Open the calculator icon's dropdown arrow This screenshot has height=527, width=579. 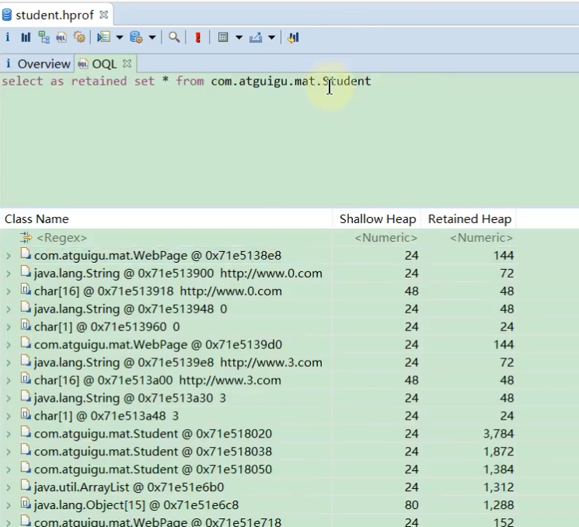(x=239, y=37)
